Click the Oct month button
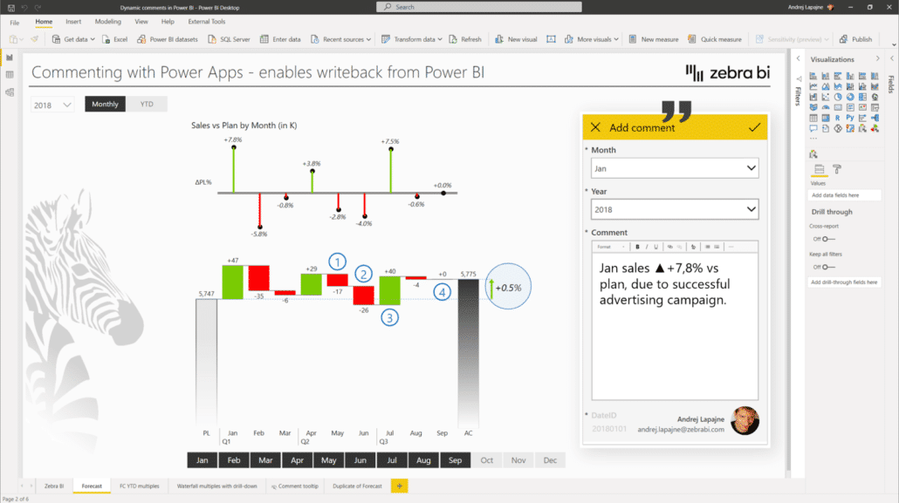Viewport: 899px width, 503px height. click(486, 460)
